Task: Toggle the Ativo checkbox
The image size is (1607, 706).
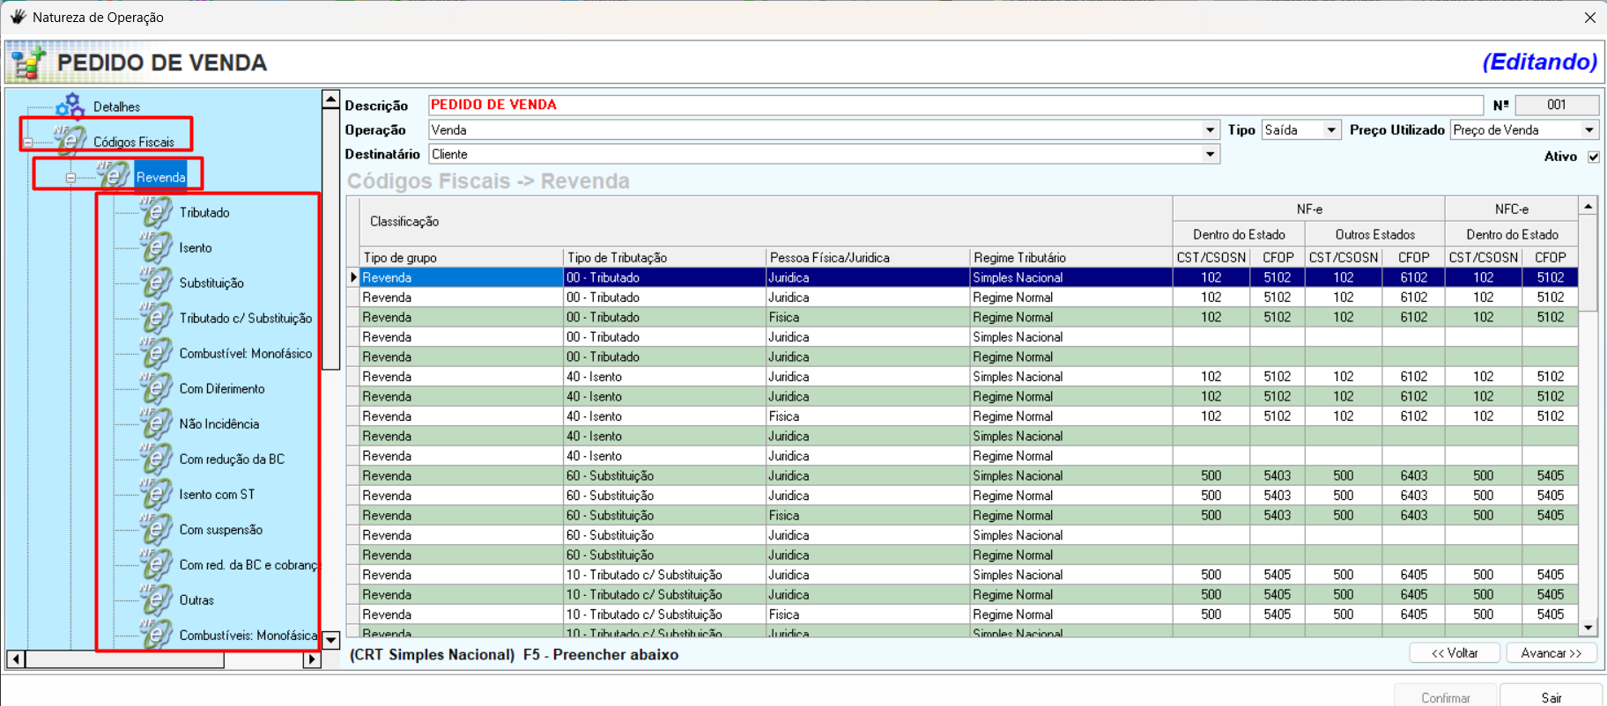Action: (x=1593, y=157)
